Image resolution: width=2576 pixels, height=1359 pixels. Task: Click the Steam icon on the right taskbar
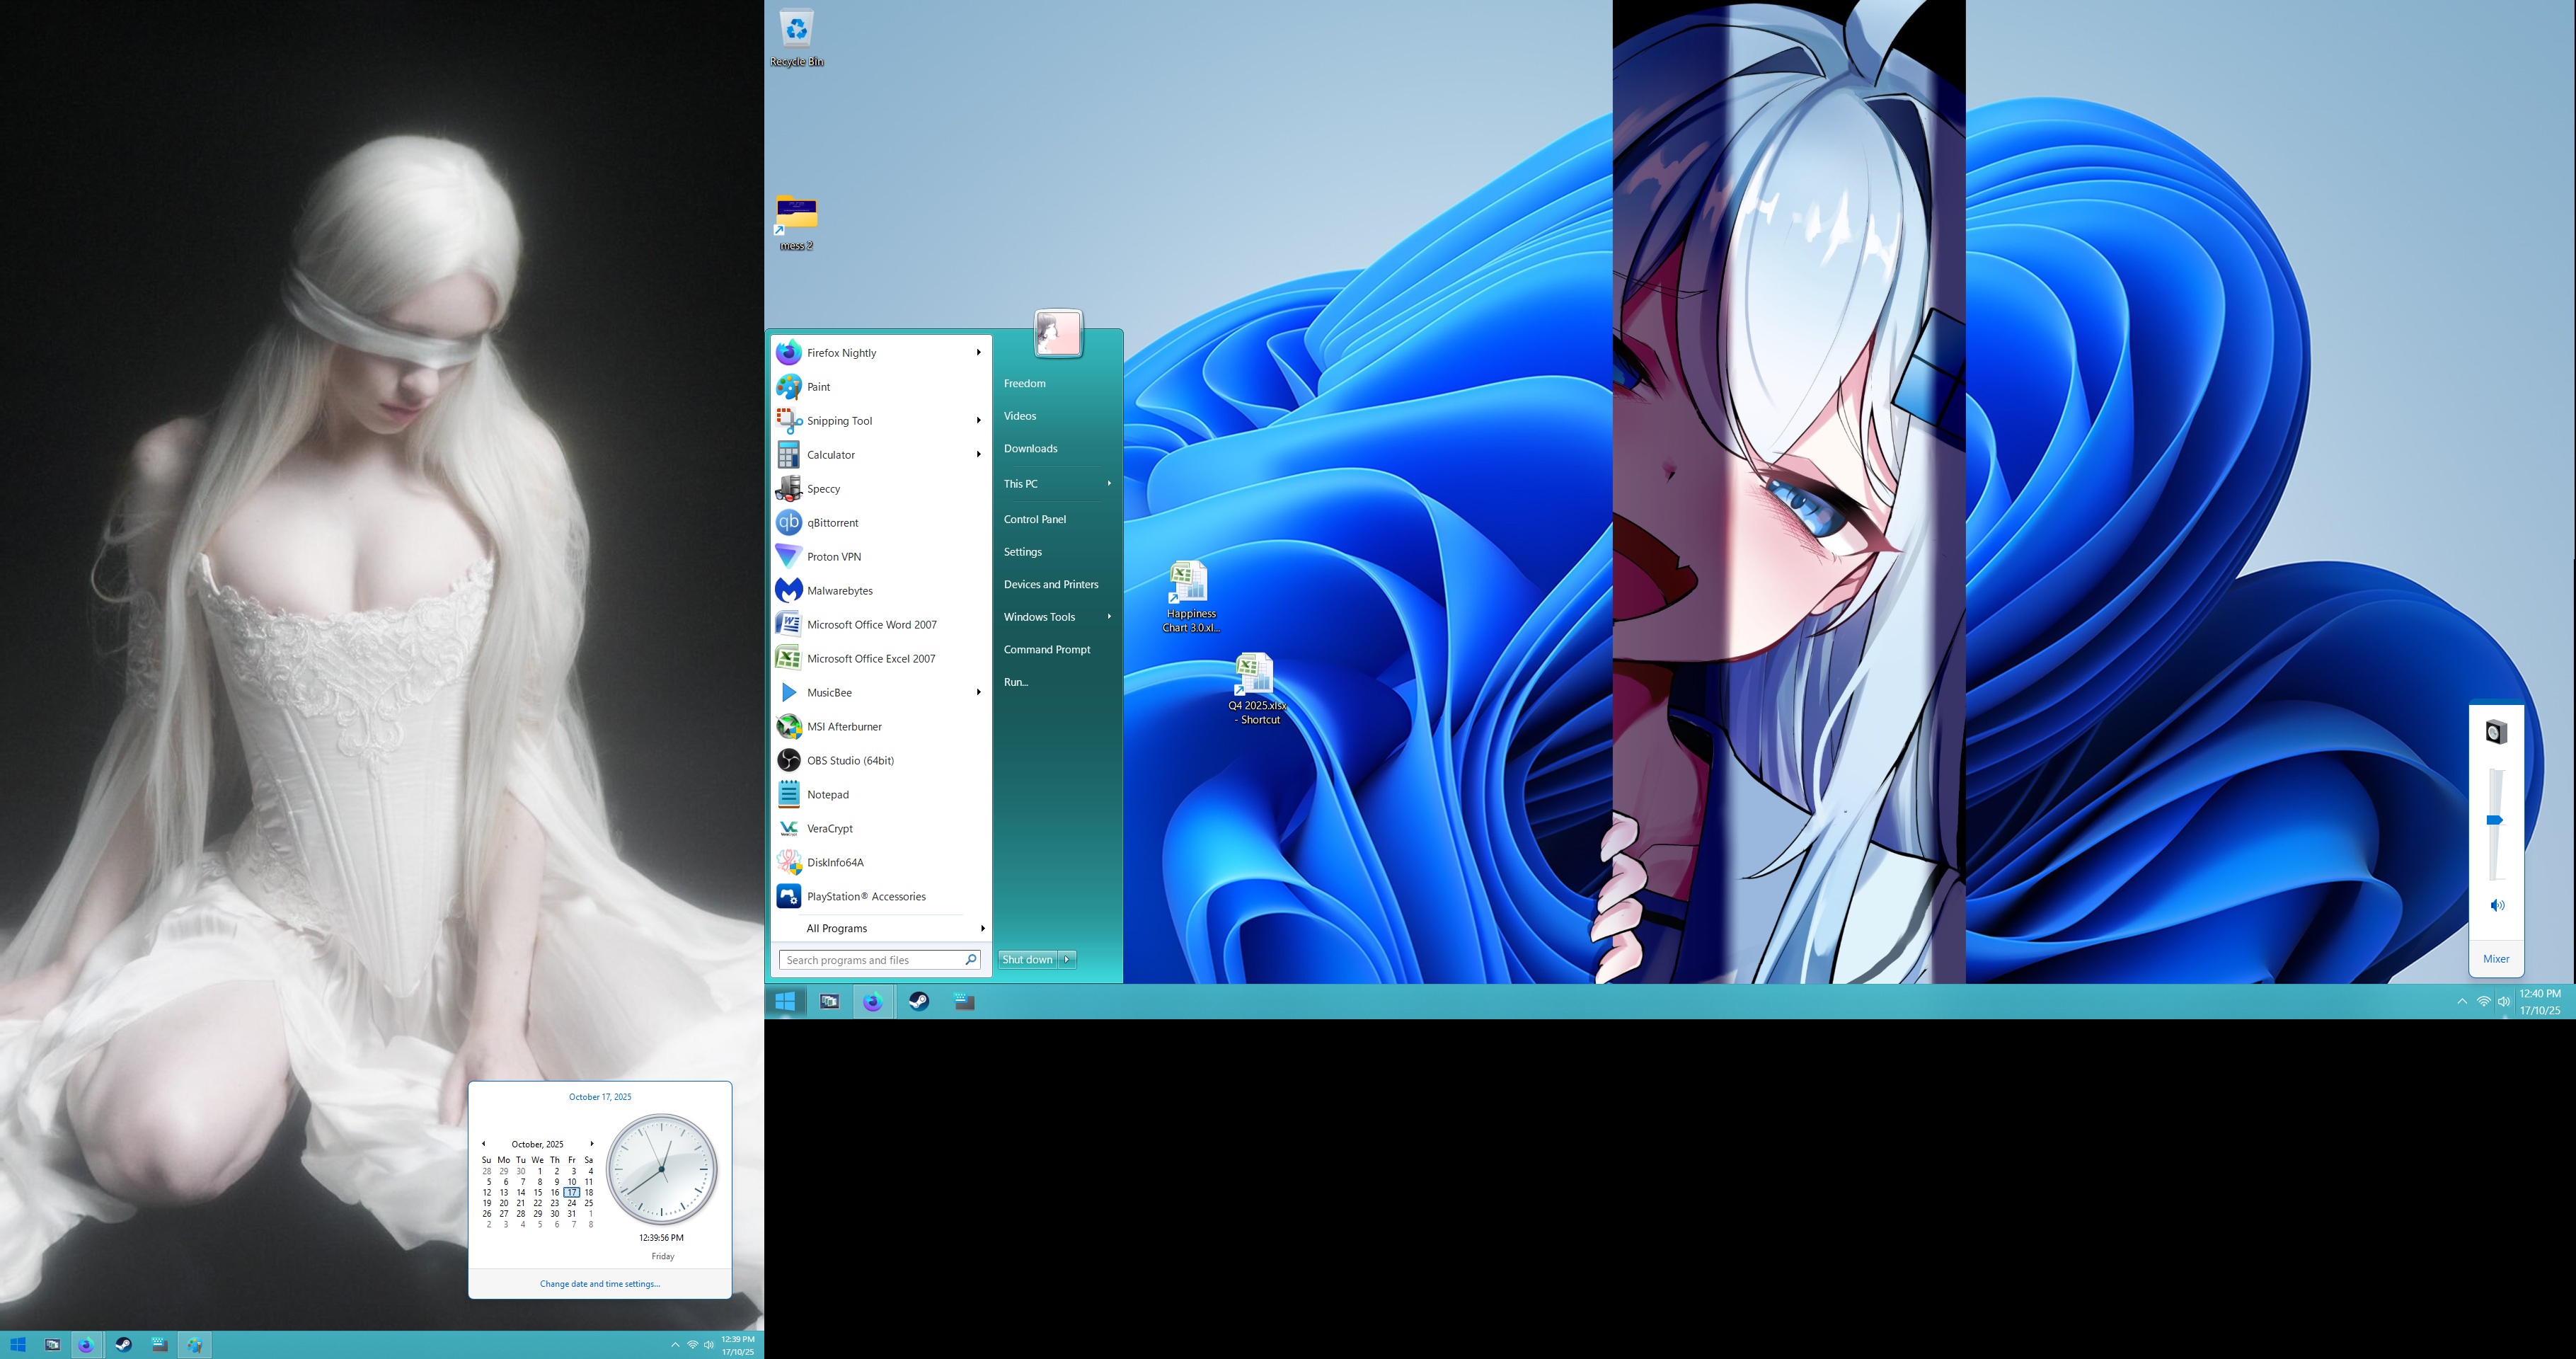[x=918, y=1001]
